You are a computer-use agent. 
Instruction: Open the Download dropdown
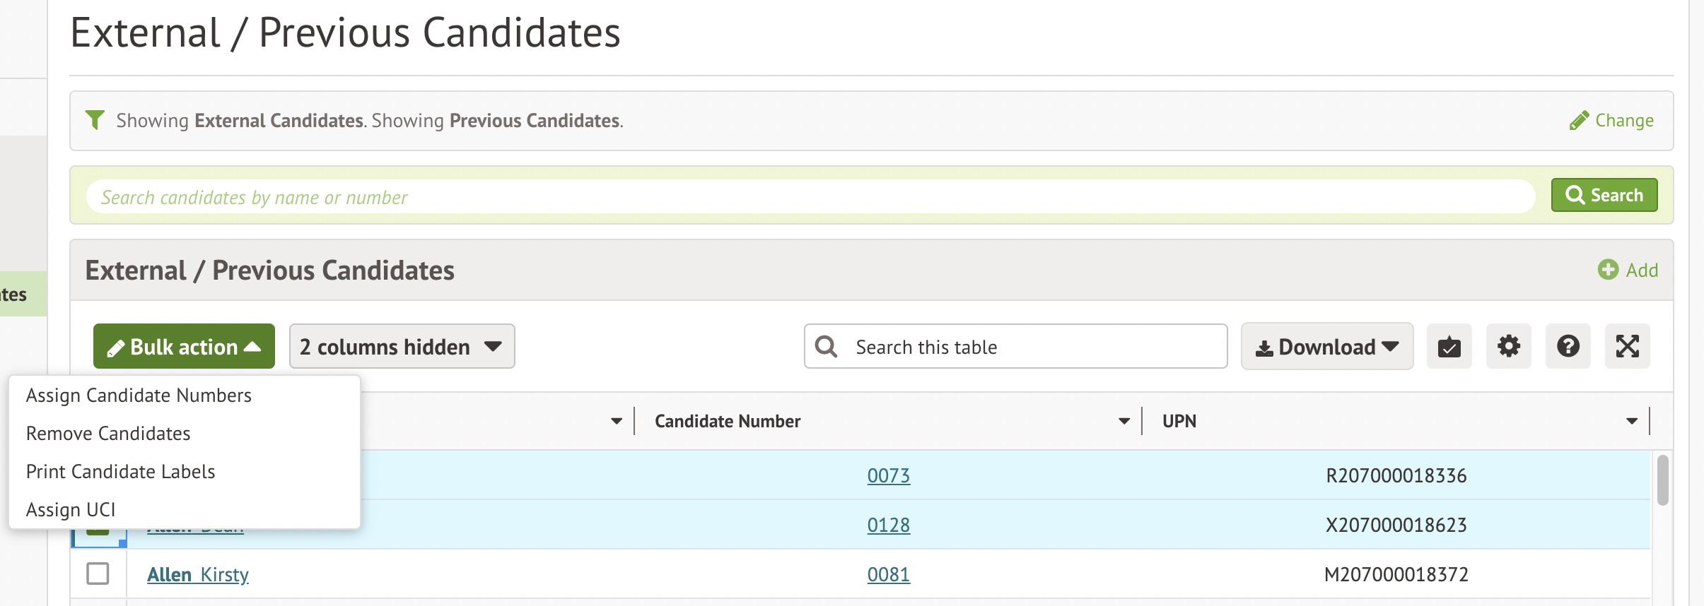(x=1326, y=347)
